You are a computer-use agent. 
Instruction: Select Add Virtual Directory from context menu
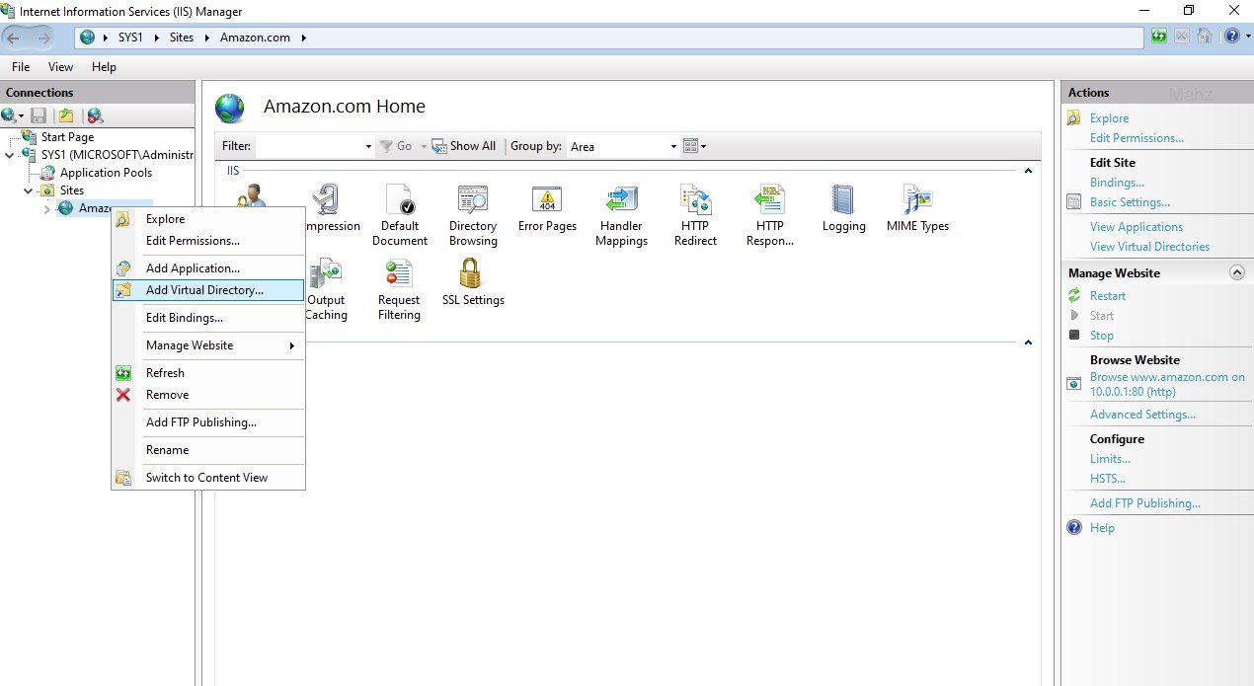point(208,290)
